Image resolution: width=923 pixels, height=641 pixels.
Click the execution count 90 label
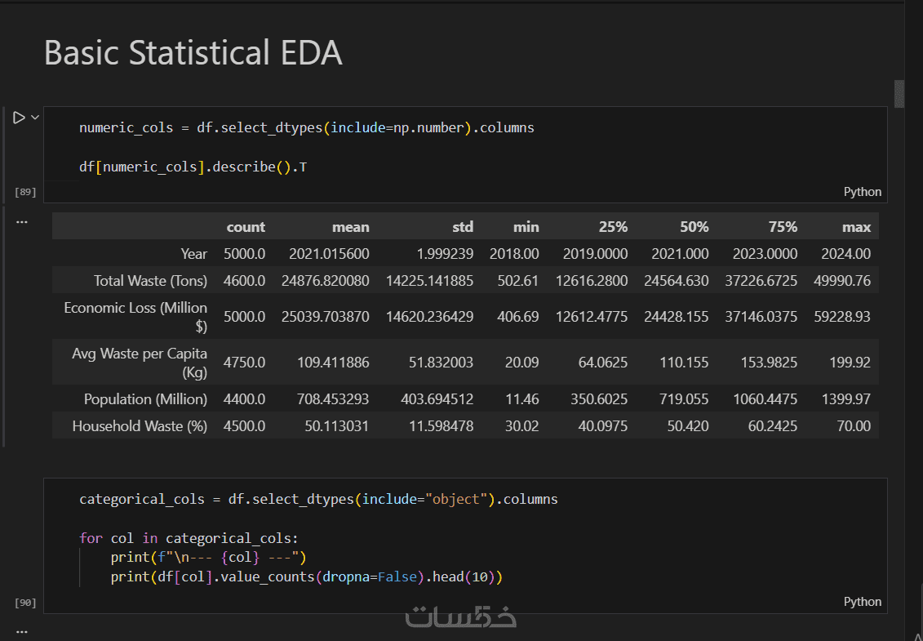pyautogui.click(x=26, y=602)
